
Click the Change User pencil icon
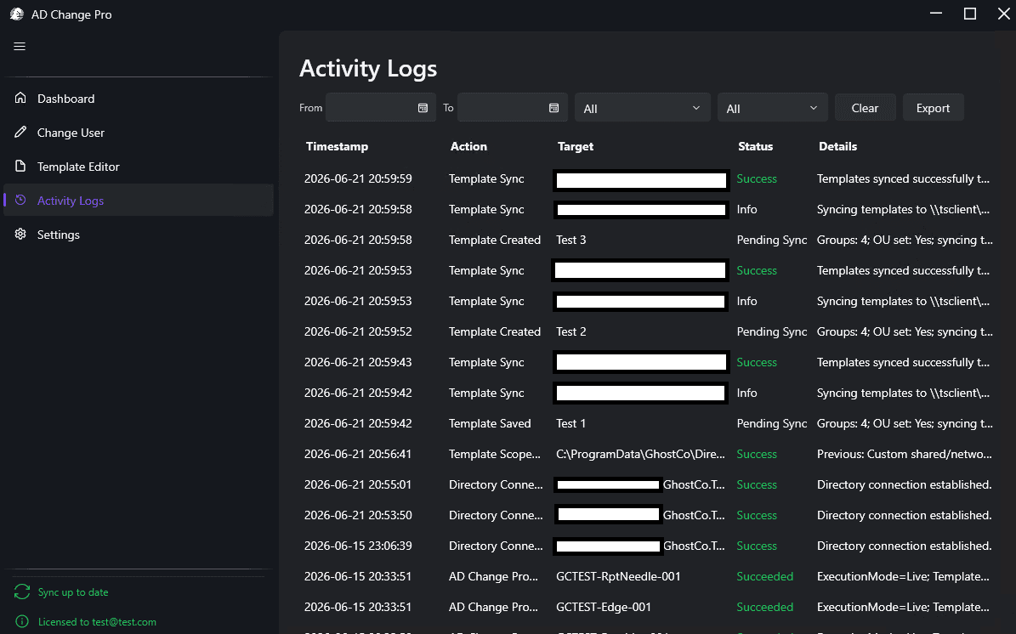click(20, 132)
